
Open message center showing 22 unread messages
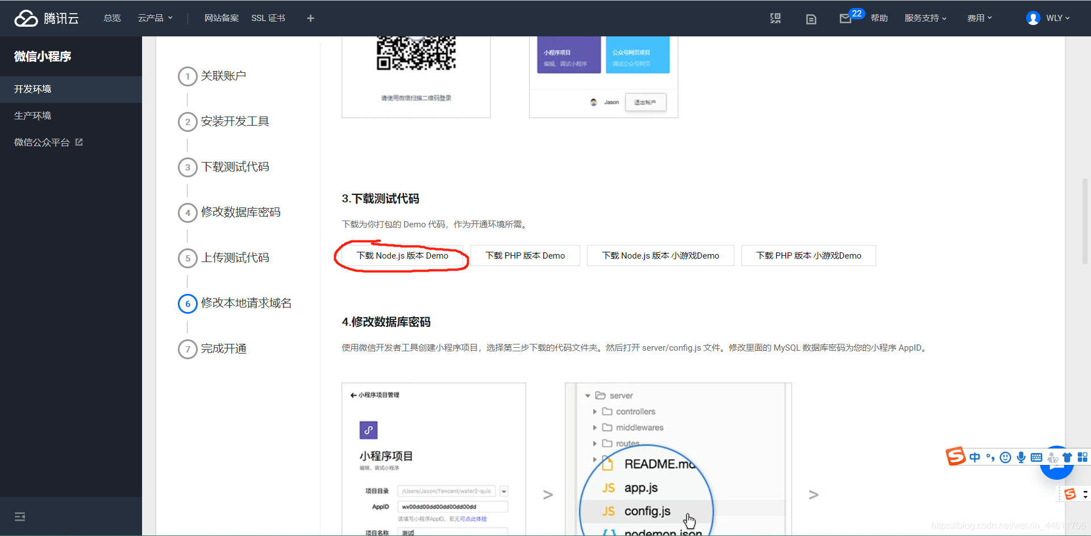(847, 18)
